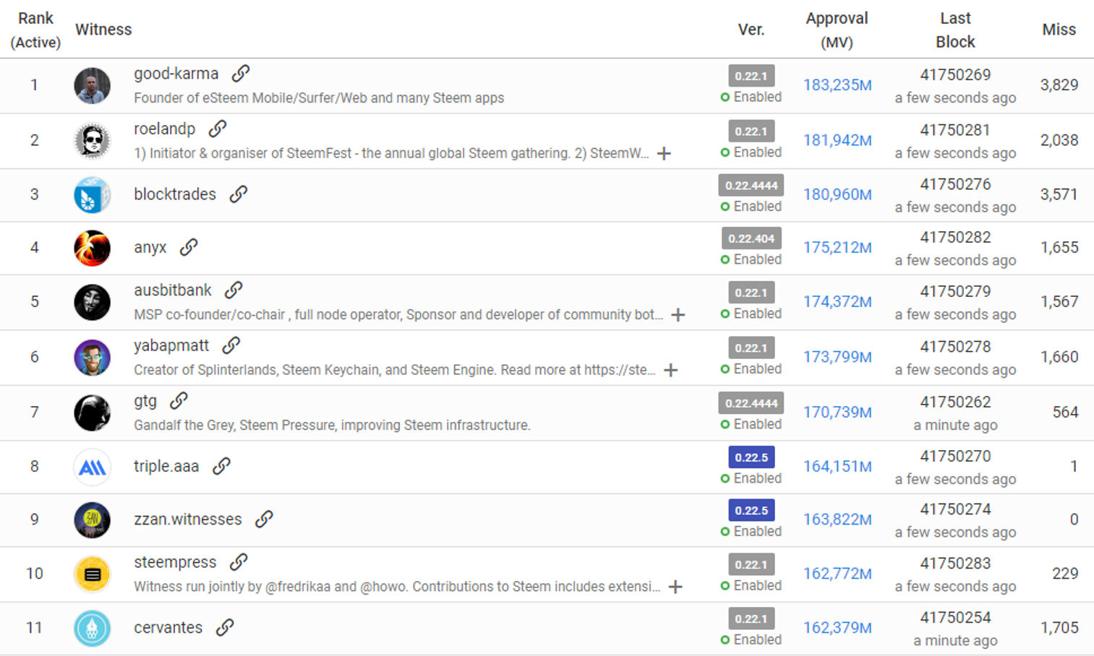Select the steempress yellow avatar
The image size is (1094, 656).
(92, 574)
